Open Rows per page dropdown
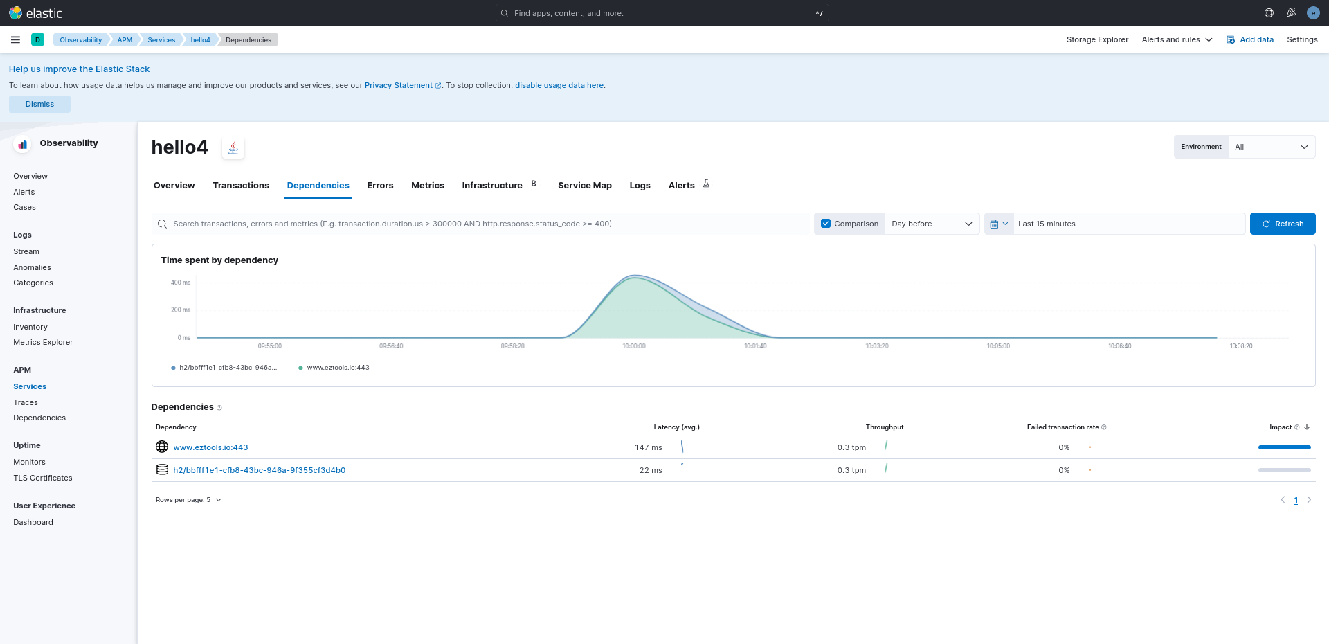Screen dimensions: 1329x644 188,500
